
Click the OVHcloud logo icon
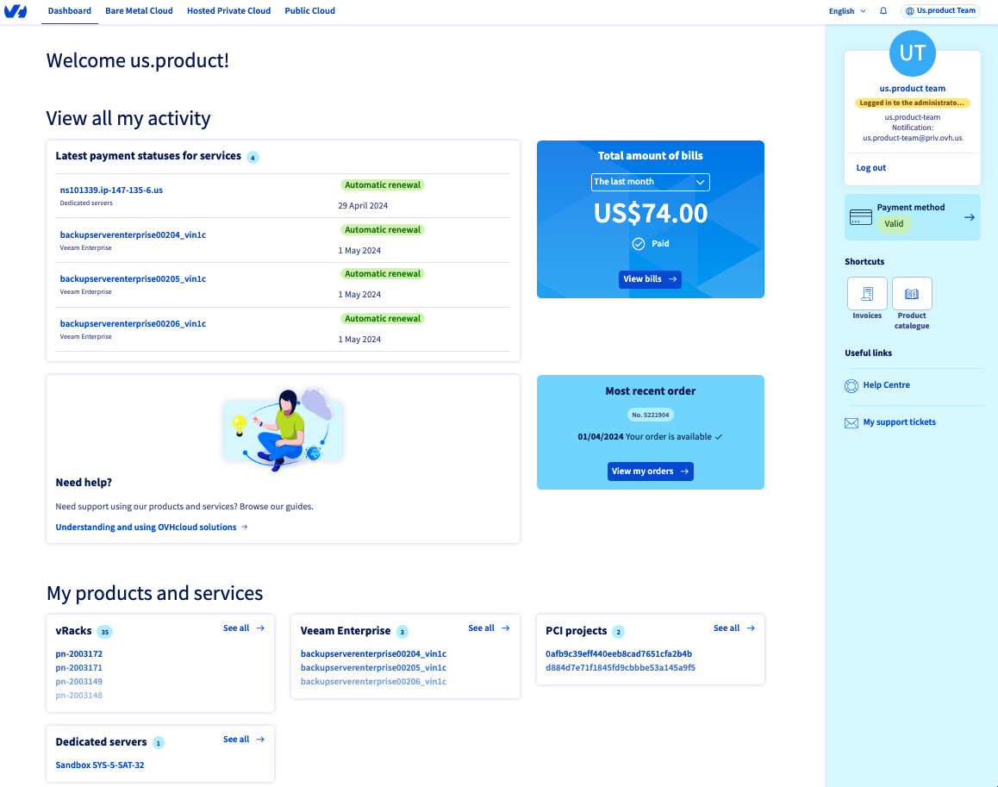(16, 11)
